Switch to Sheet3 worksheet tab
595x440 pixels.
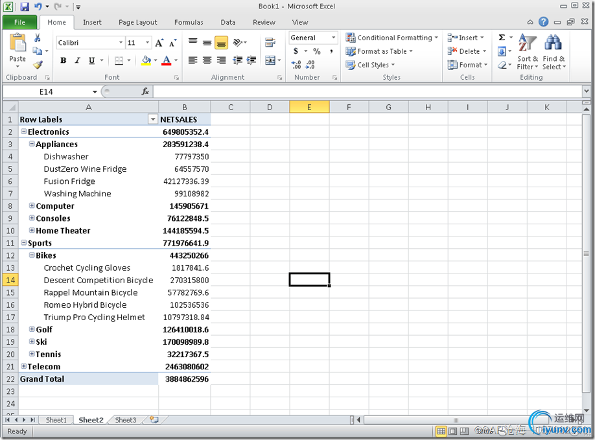coord(126,420)
